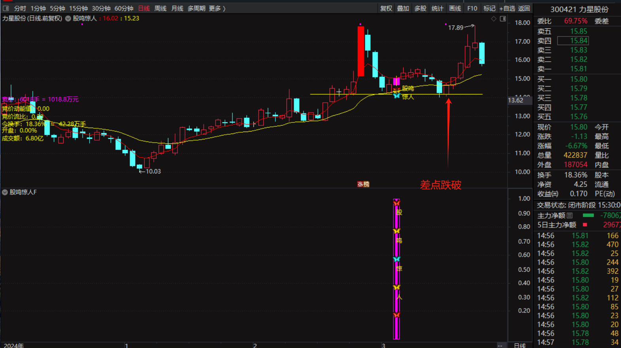Click the 涨榜 badge on the chart

tap(363, 184)
